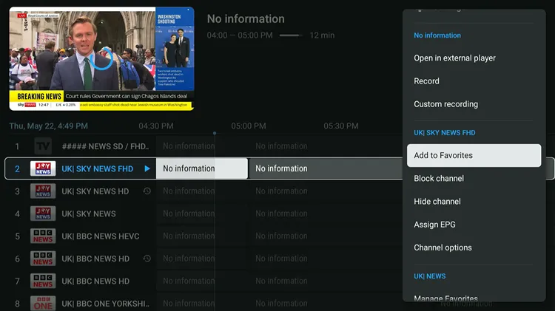Click the UK| NEWS section header
This screenshot has width=555, height=311.
tap(430, 276)
